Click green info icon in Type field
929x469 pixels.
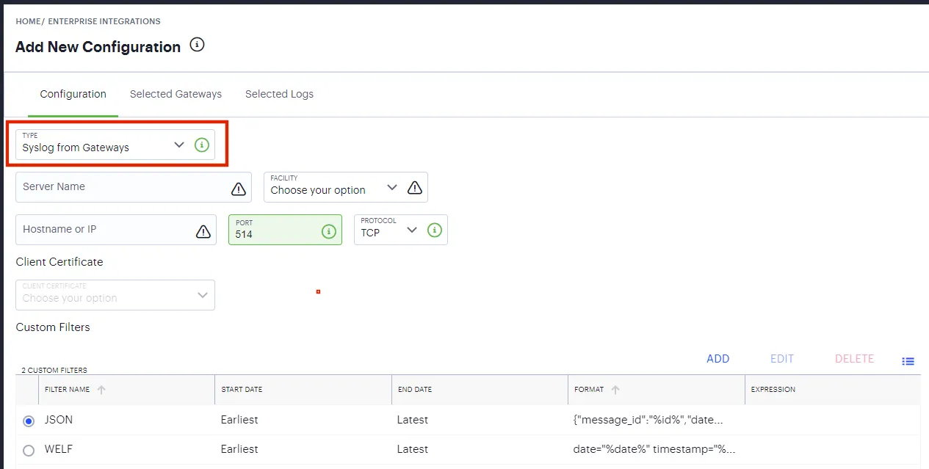202,145
